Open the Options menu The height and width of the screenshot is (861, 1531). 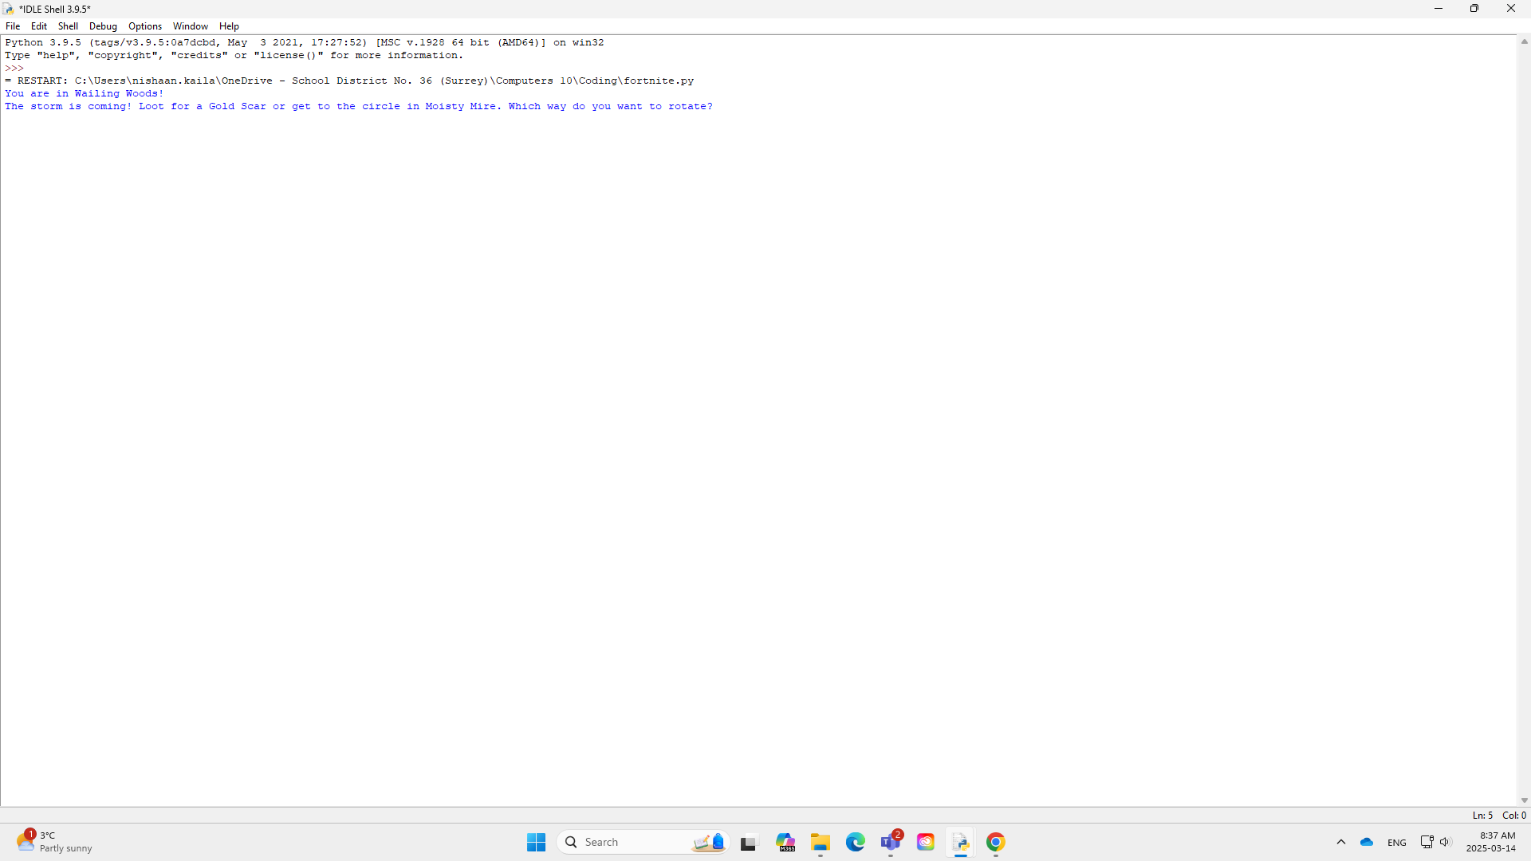tap(145, 26)
